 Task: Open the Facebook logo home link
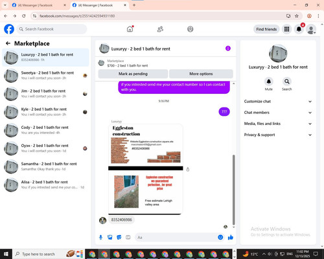pos(9,29)
